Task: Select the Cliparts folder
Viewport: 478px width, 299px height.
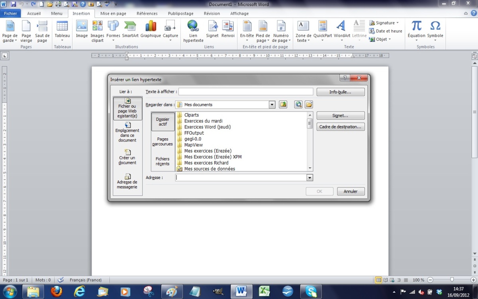Action: click(x=192, y=115)
